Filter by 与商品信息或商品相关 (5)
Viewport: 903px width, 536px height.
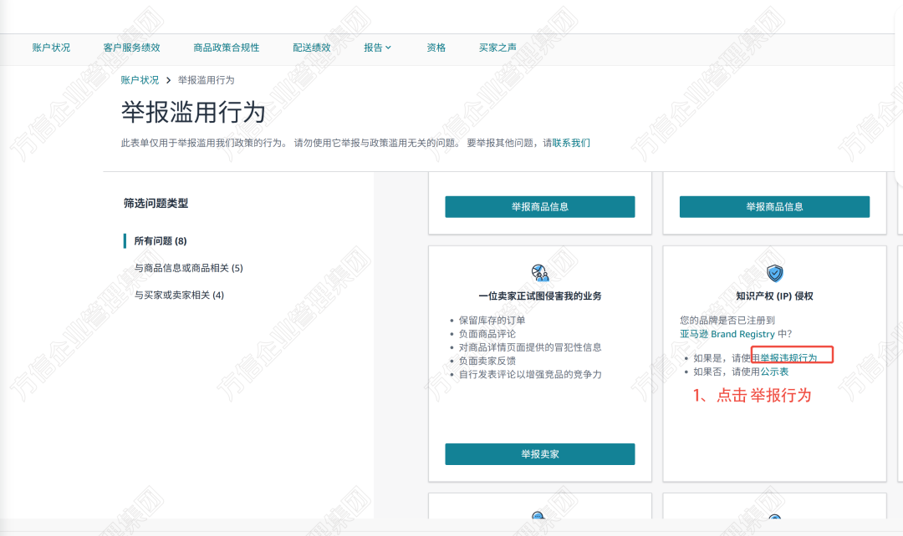(189, 268)
